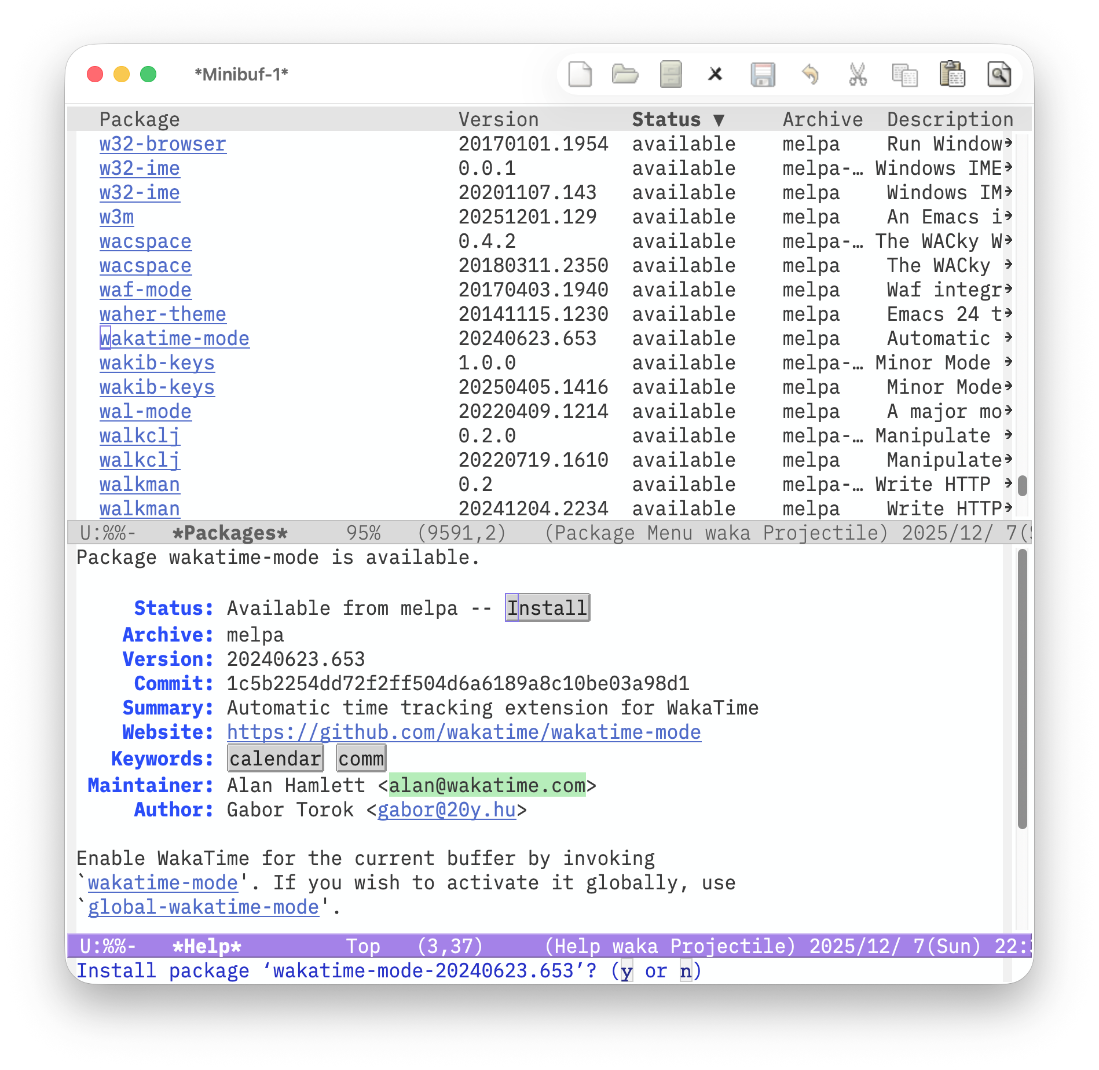The height and width of the screenshot is (1070, 1099).
Task: Click the Help window scrollbar thumb
Action: click(x=1023, y=689)
